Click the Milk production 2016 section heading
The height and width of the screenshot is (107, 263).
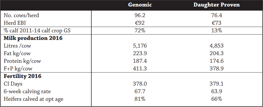click(33, 38)
